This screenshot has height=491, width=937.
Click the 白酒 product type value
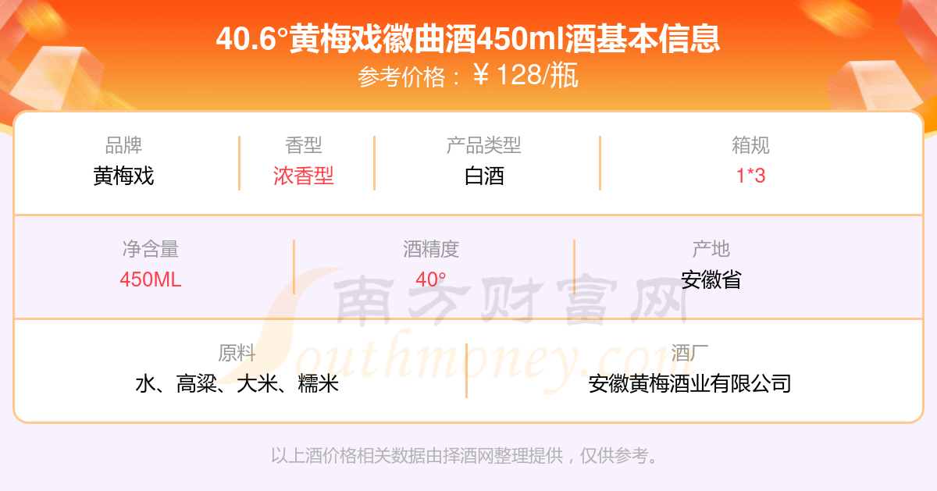click(484, 176)
